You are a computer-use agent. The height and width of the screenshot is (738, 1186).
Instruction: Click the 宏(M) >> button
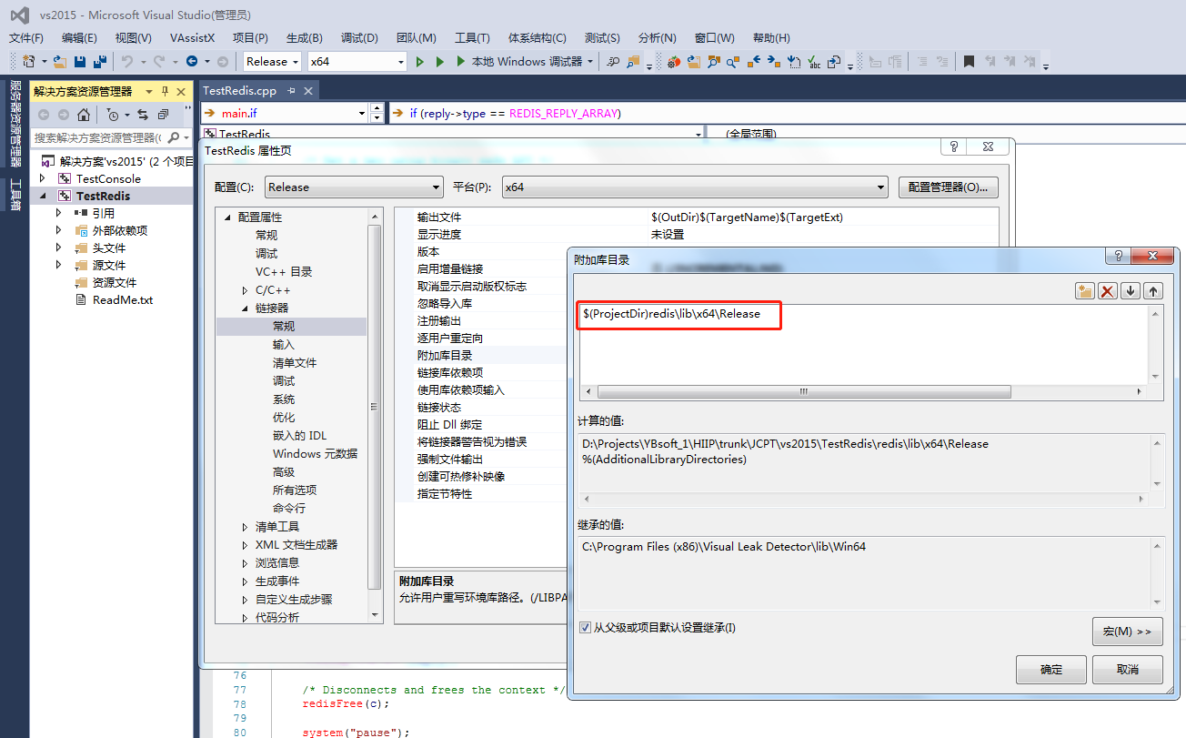pos(1127,631)
